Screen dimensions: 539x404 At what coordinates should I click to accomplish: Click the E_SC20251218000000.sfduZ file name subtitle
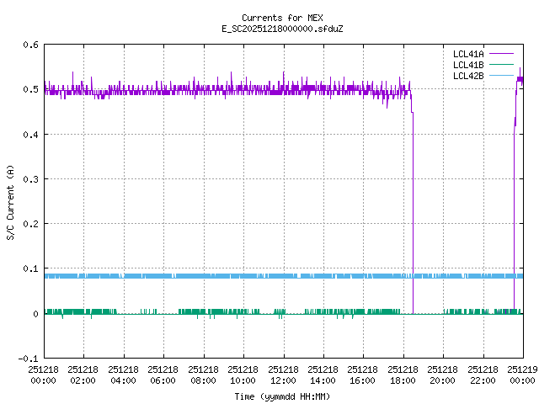282,29
